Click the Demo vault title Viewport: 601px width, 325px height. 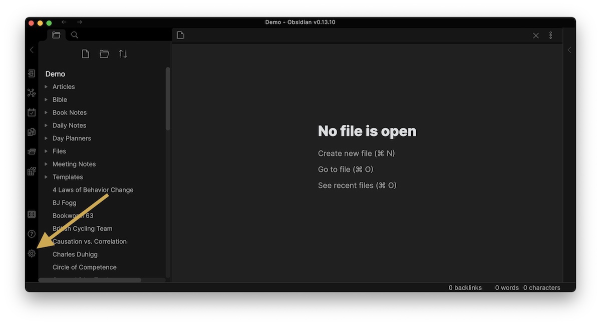[x=56, y=74]
